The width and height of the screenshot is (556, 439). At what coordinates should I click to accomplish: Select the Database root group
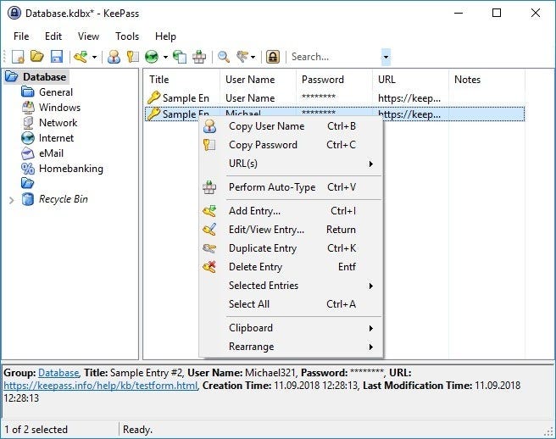44,77
